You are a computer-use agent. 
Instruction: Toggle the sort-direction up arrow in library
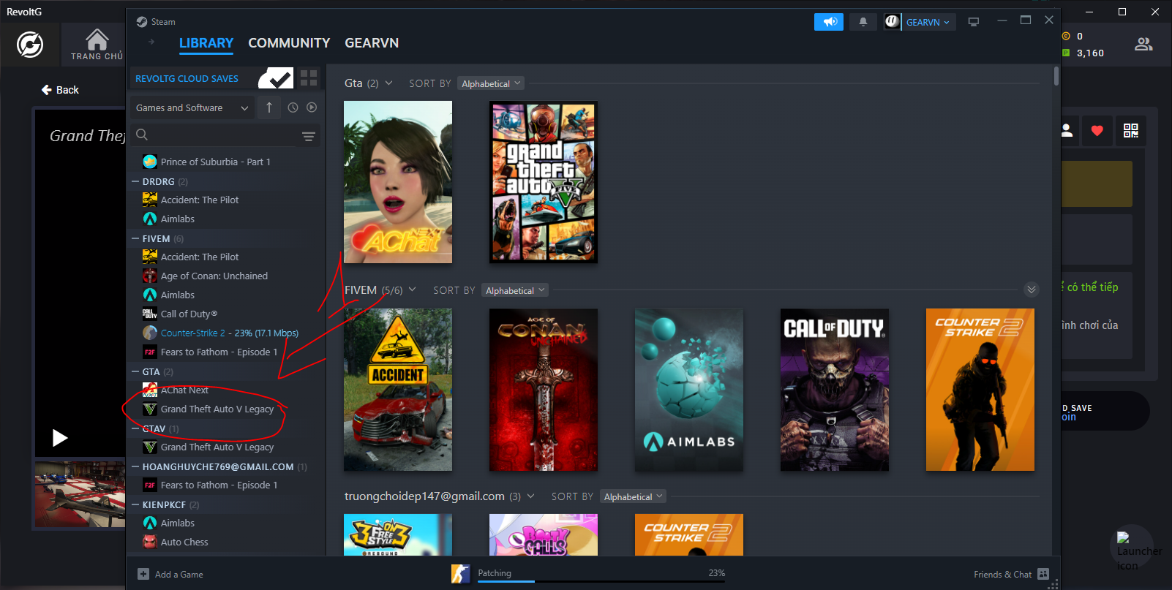269,107
